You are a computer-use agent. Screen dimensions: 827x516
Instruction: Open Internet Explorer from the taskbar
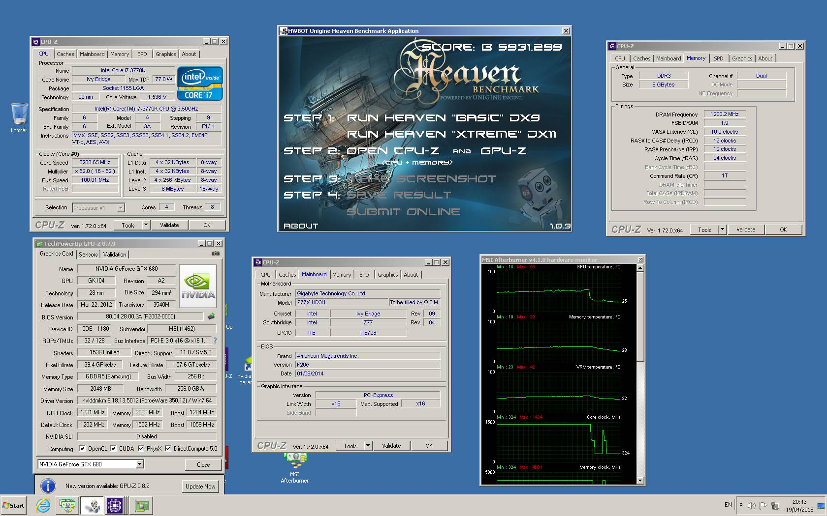(43, 505)
